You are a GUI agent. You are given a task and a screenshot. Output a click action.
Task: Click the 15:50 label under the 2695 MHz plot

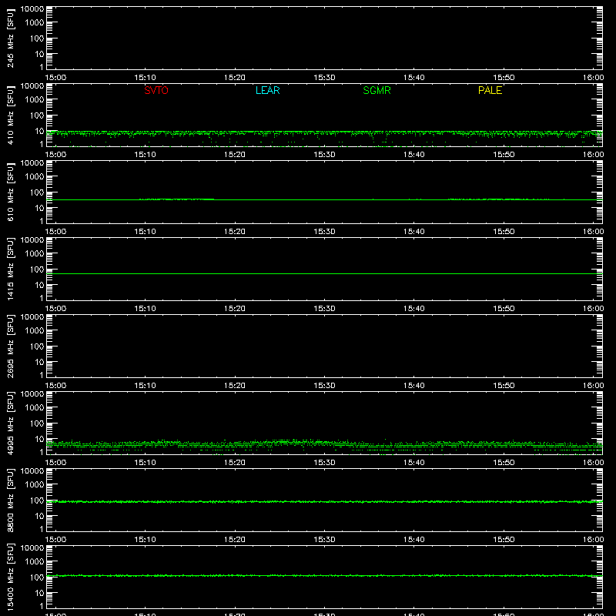tap(504, 386)
